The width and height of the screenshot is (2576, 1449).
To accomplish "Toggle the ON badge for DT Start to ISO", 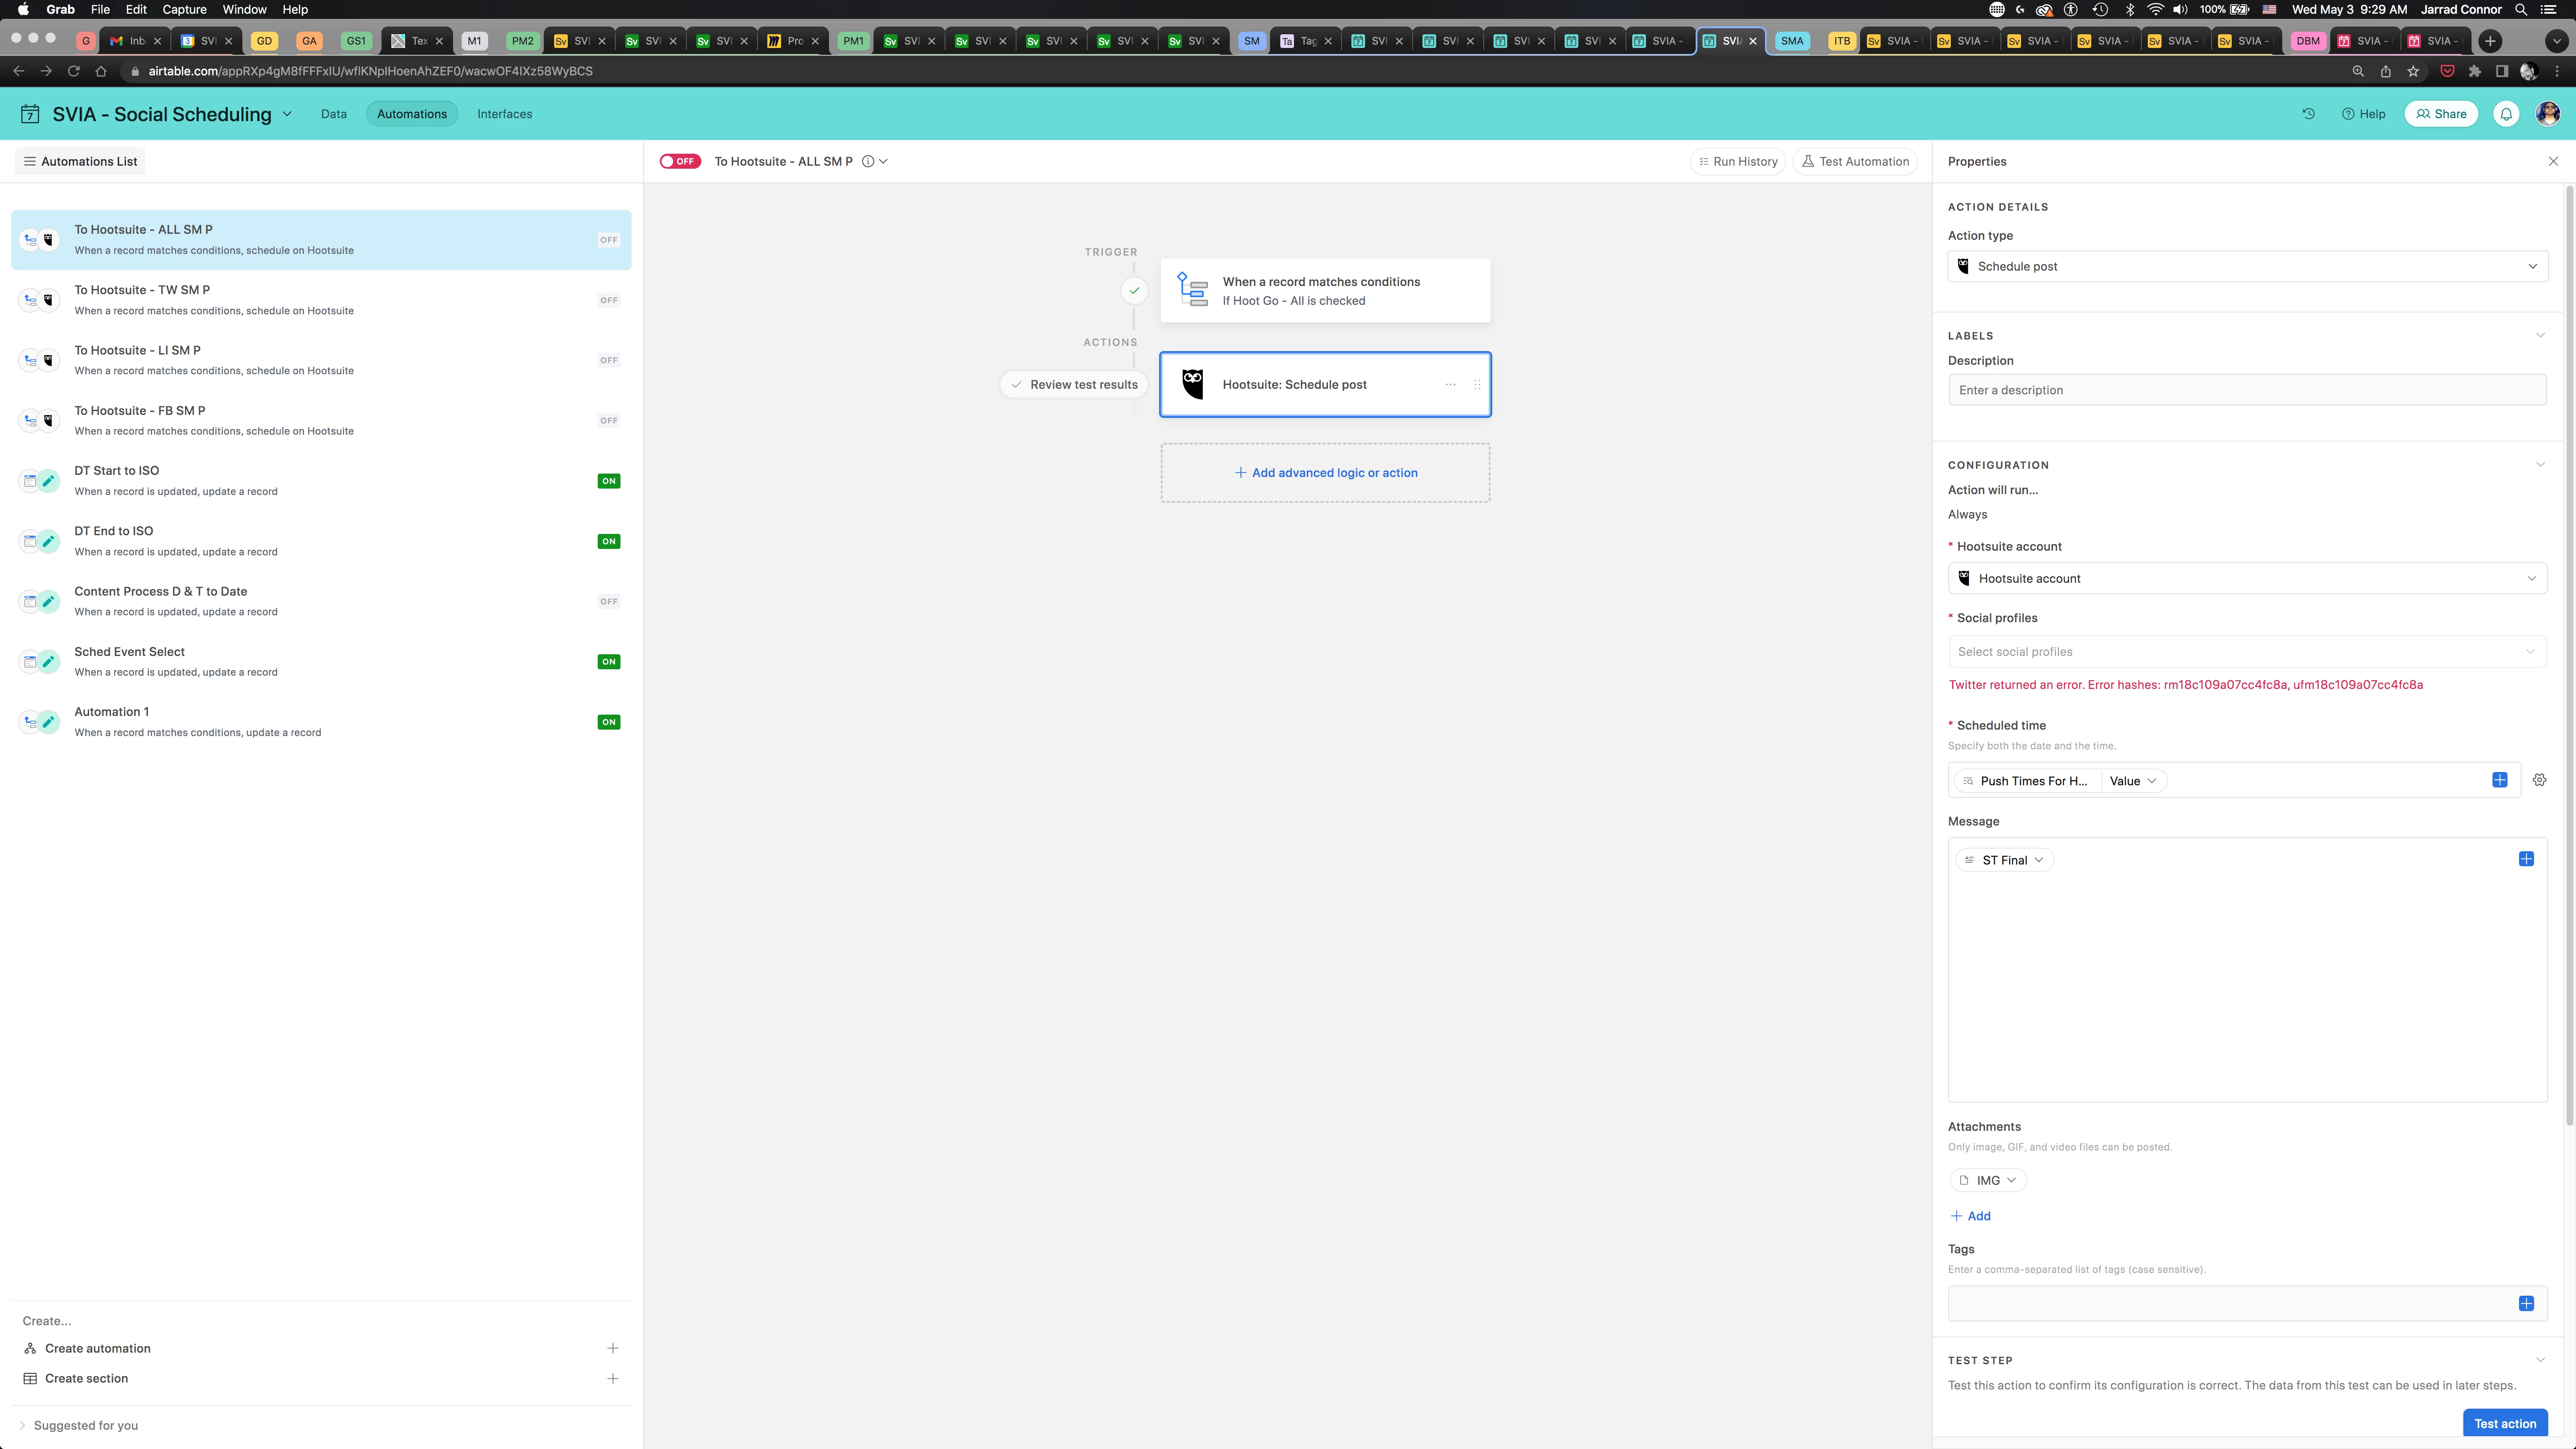I will point(608,481).
